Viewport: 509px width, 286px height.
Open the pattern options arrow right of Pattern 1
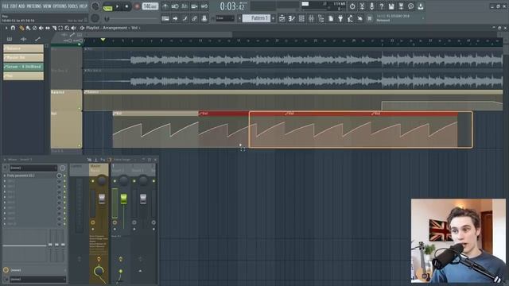[x=273, y=18]
